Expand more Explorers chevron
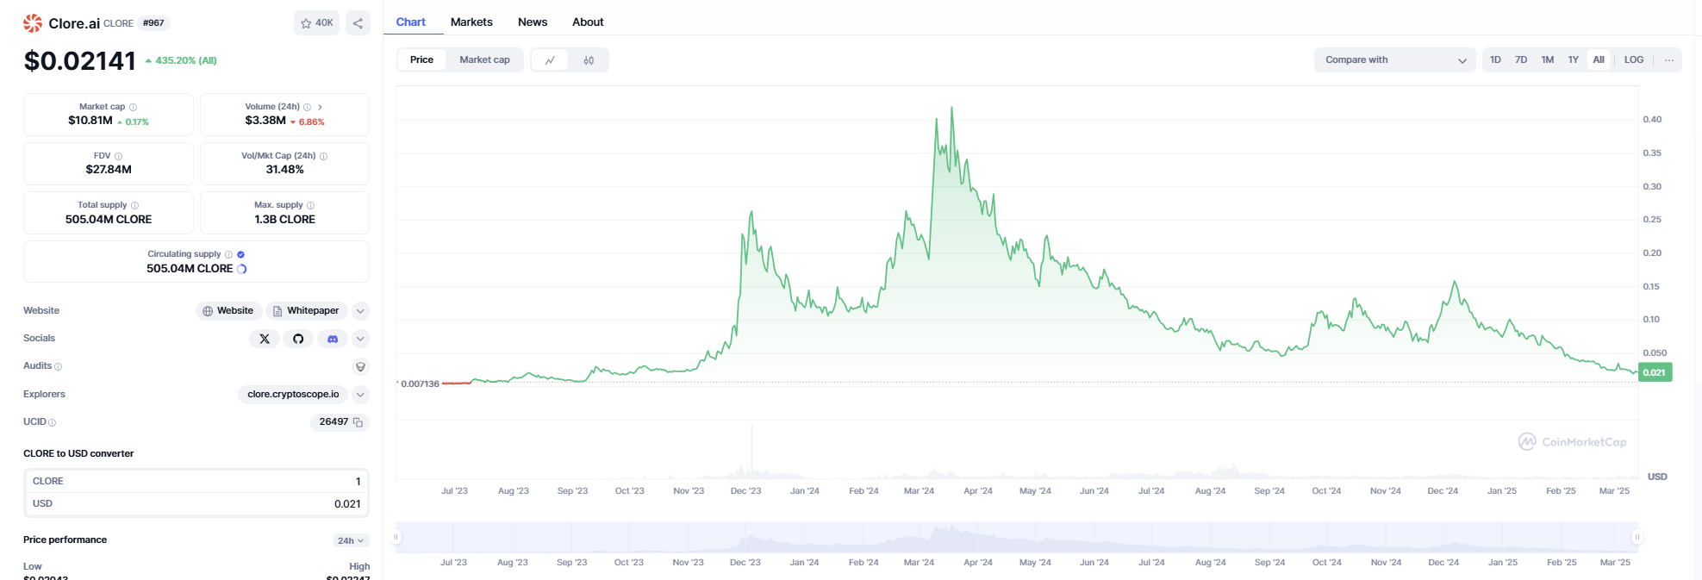The width and height of the screenshot is (1702, 580). [x=361, y=395]
